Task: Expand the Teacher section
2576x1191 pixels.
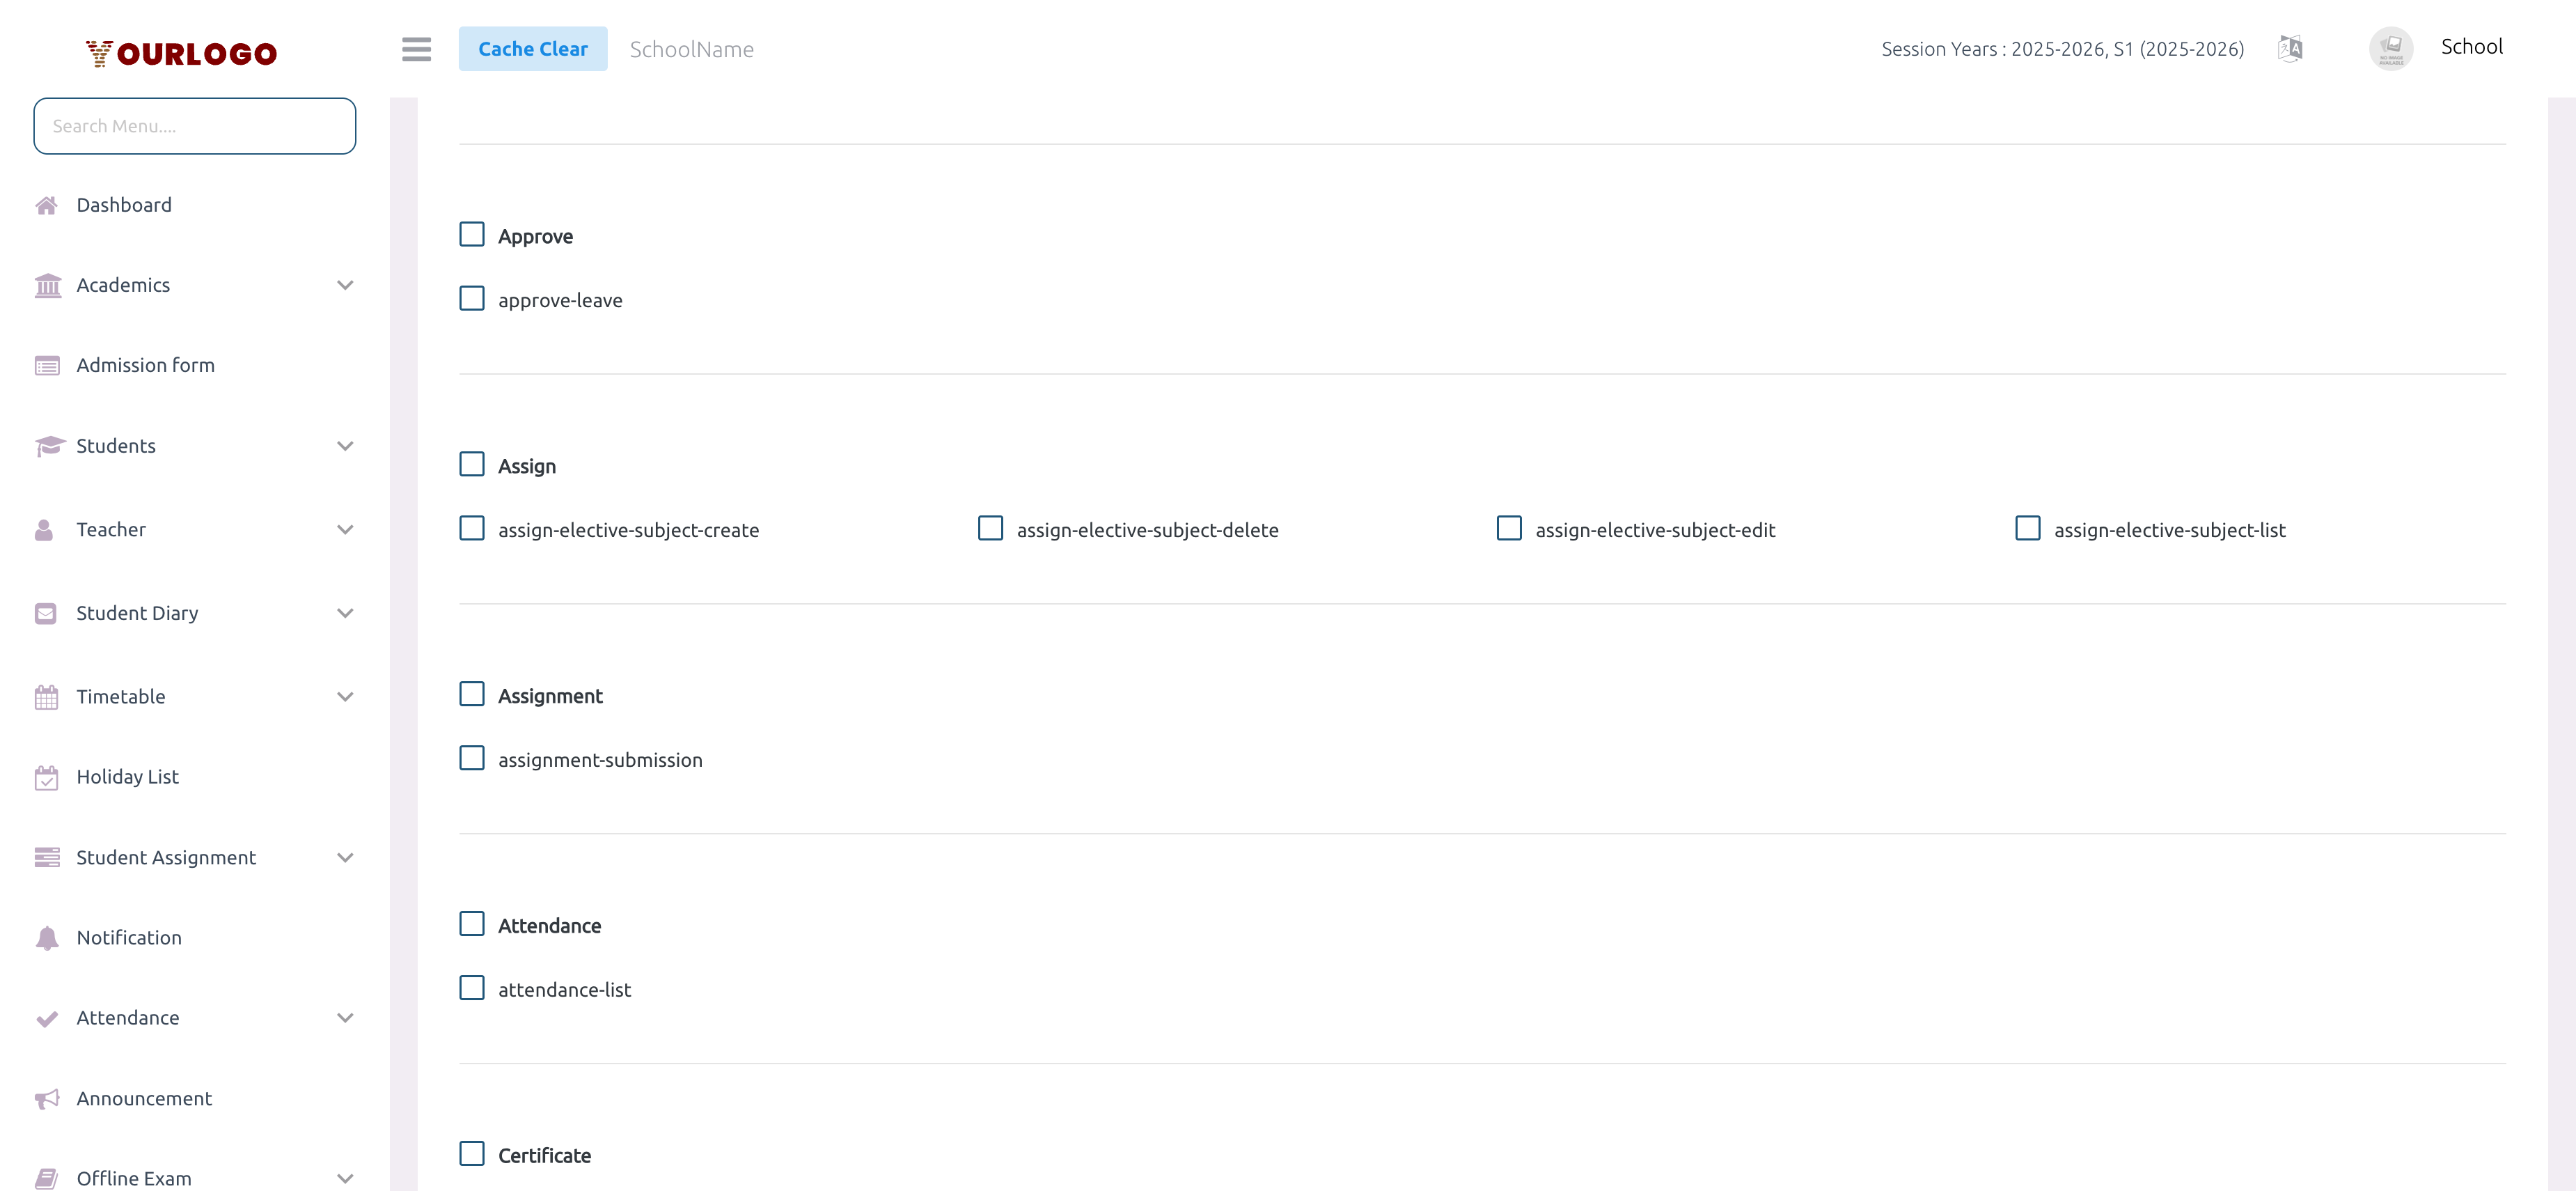Action: pyautogui.click(x=345, y=529)
